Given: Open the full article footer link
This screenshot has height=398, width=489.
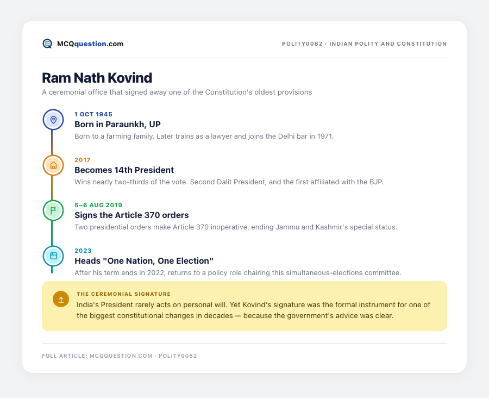Looking at the screenshot, I should click(120, 356).
